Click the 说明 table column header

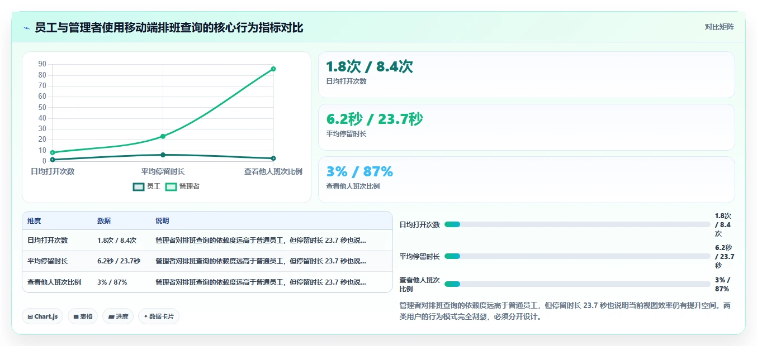coord(162,221)
